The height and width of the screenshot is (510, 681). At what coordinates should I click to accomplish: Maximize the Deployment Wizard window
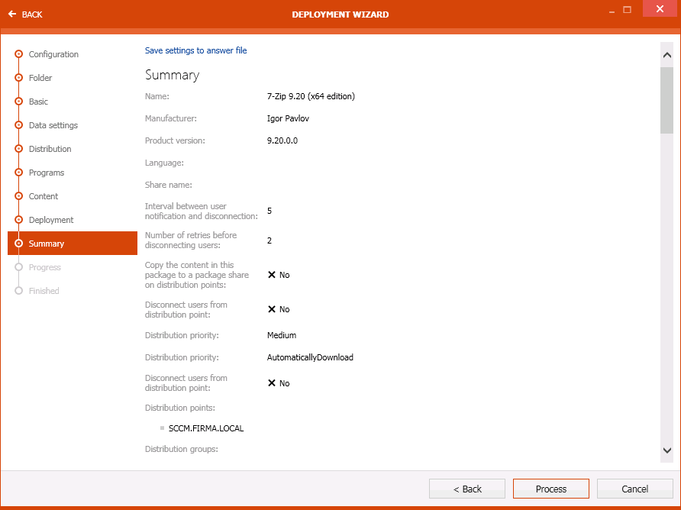(627, 10)
